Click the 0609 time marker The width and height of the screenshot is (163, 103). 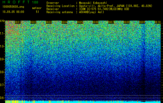coord(142,22)
